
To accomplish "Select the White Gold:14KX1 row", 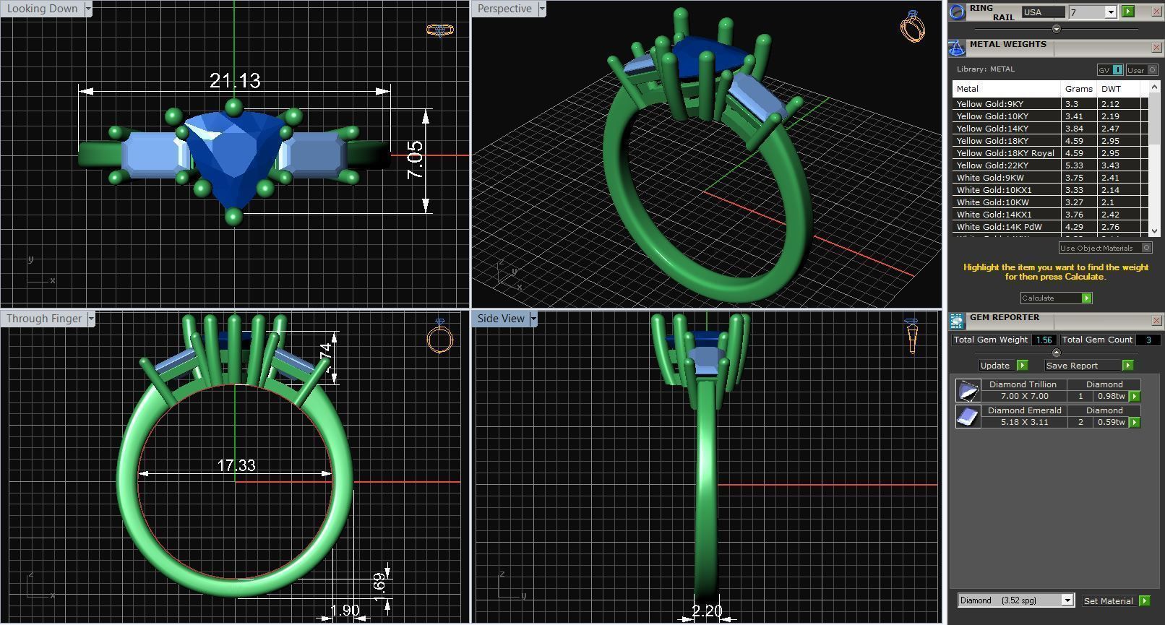I will pos(1050,215).
